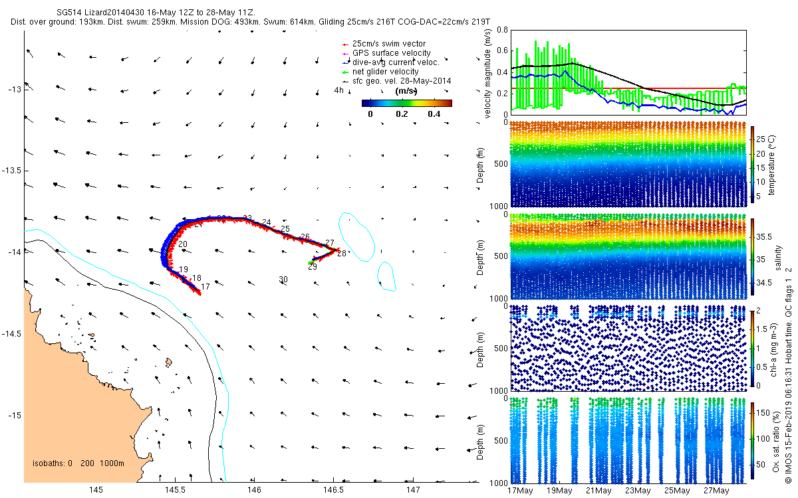
Task: Click longitude tick label '145.5'
Action: 175,490
